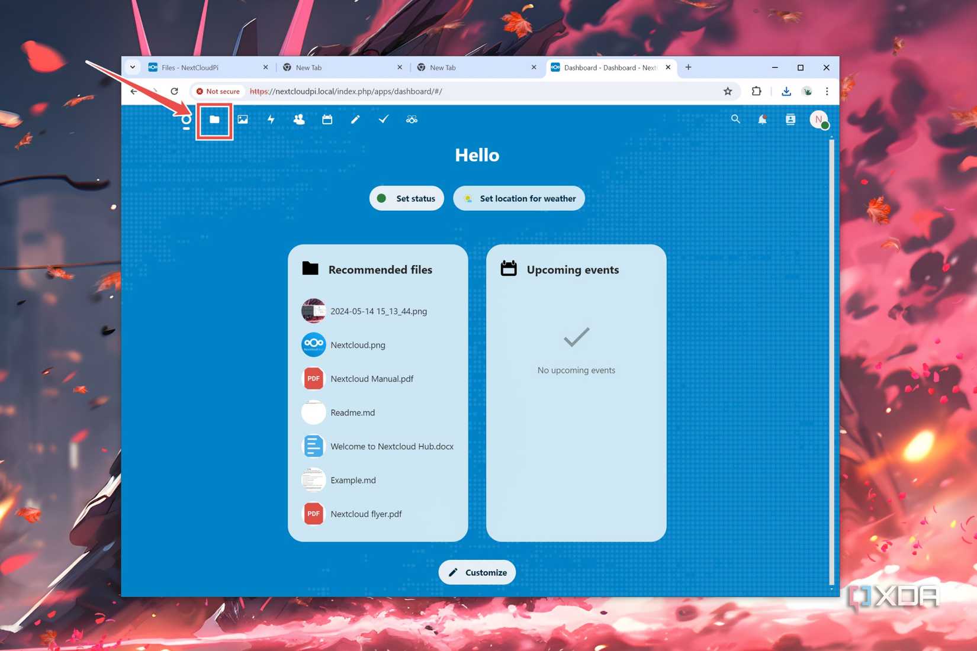Open the contacts menu beside the avatar

[790, 119]
